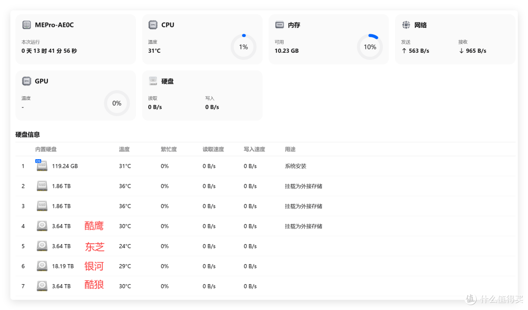Click the 31°C temperature in disk 1 row
This screenshot has width=528, height=310.
point(125,166)
